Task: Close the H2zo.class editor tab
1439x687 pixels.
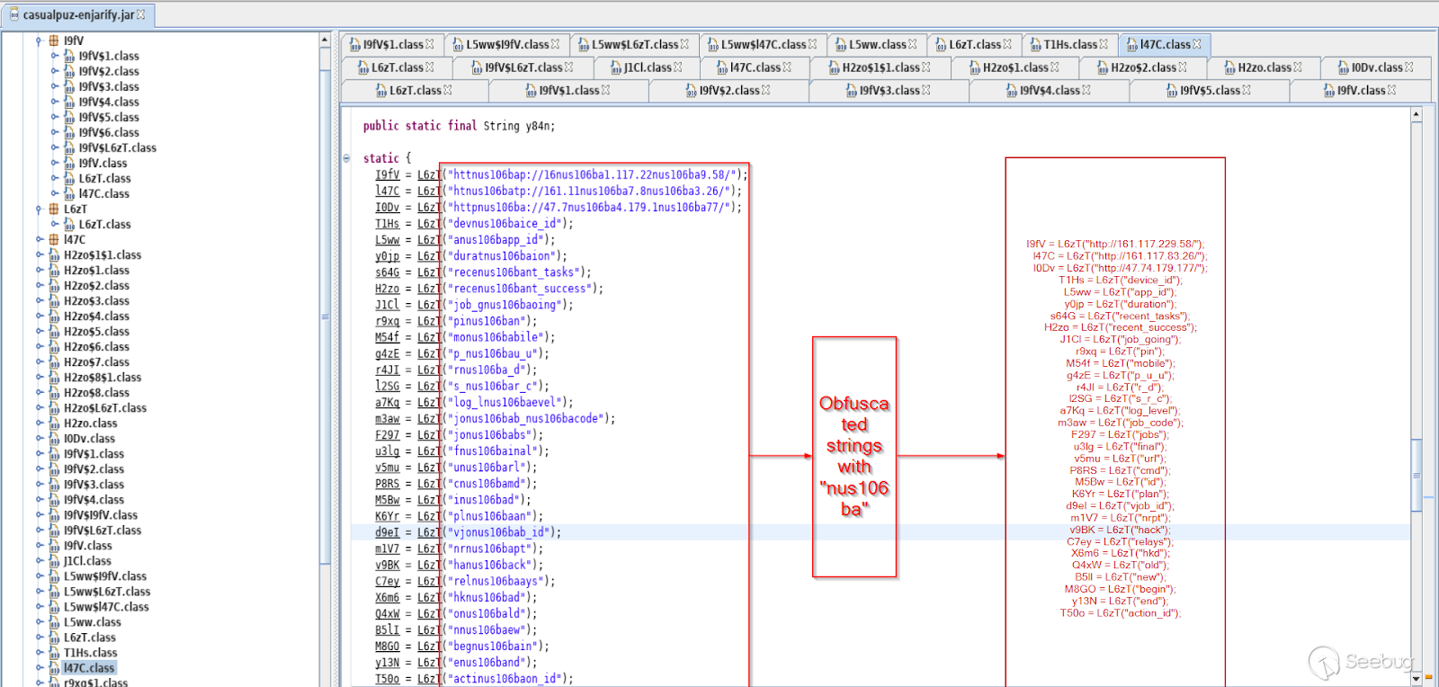Action: (x=1298, y=67)
